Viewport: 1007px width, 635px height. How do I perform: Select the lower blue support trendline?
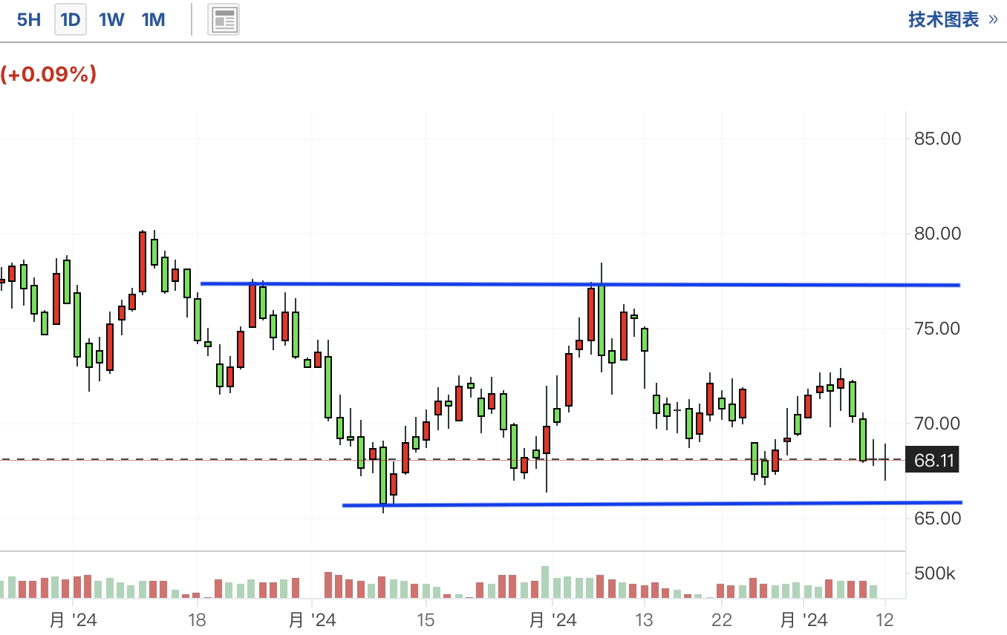[x=652, y=504]
